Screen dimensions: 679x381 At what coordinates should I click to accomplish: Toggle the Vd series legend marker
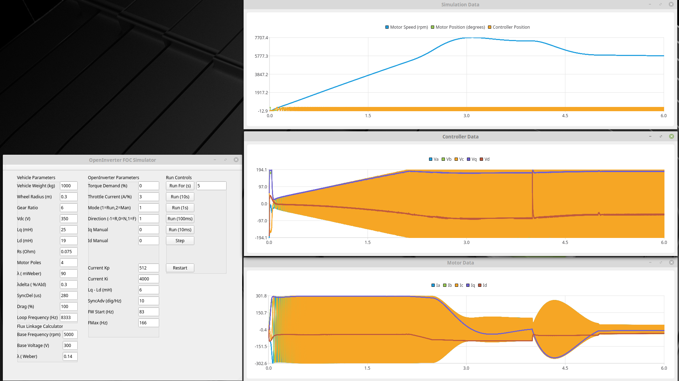[482, 159]
